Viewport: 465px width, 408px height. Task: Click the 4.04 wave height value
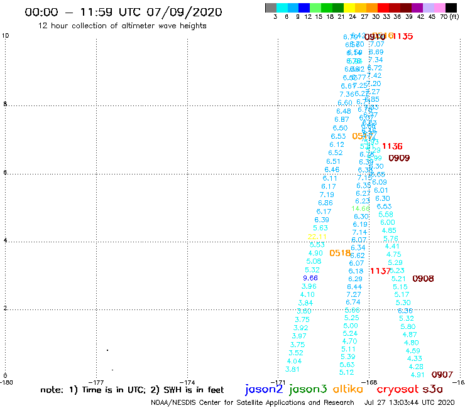coord(294,361)
